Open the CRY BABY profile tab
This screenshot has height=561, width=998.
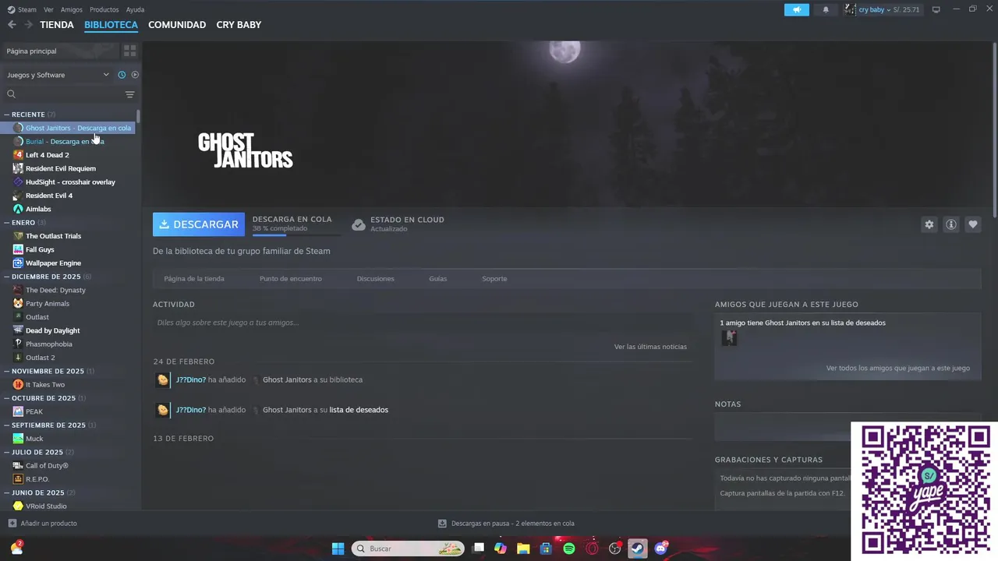[239, 25]
